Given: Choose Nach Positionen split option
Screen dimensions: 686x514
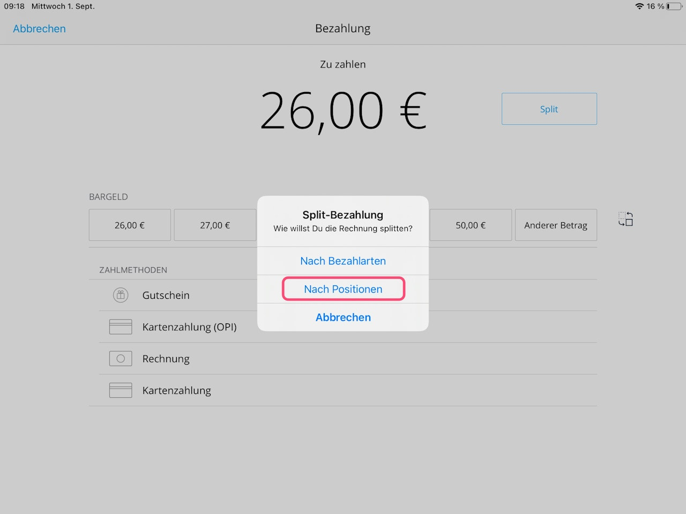Looking at the screenshot, I should [x=343, y=289].
